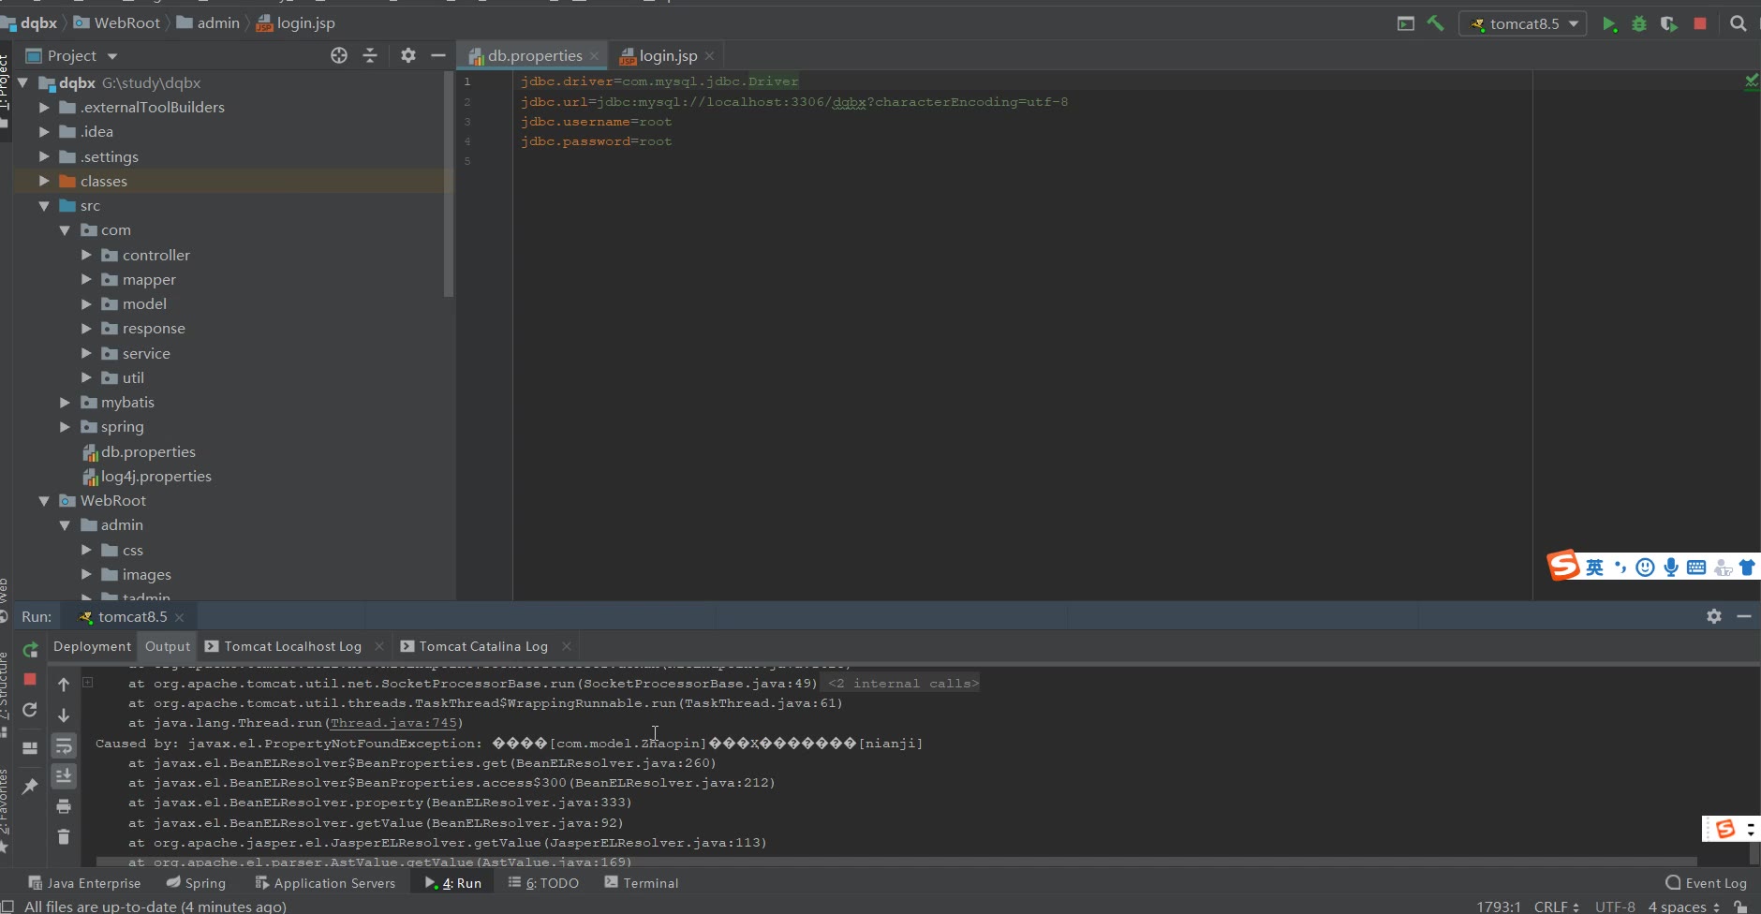Click locate current file target icon
Viewport: 1761px width, 914px height.
pos(339,56)
